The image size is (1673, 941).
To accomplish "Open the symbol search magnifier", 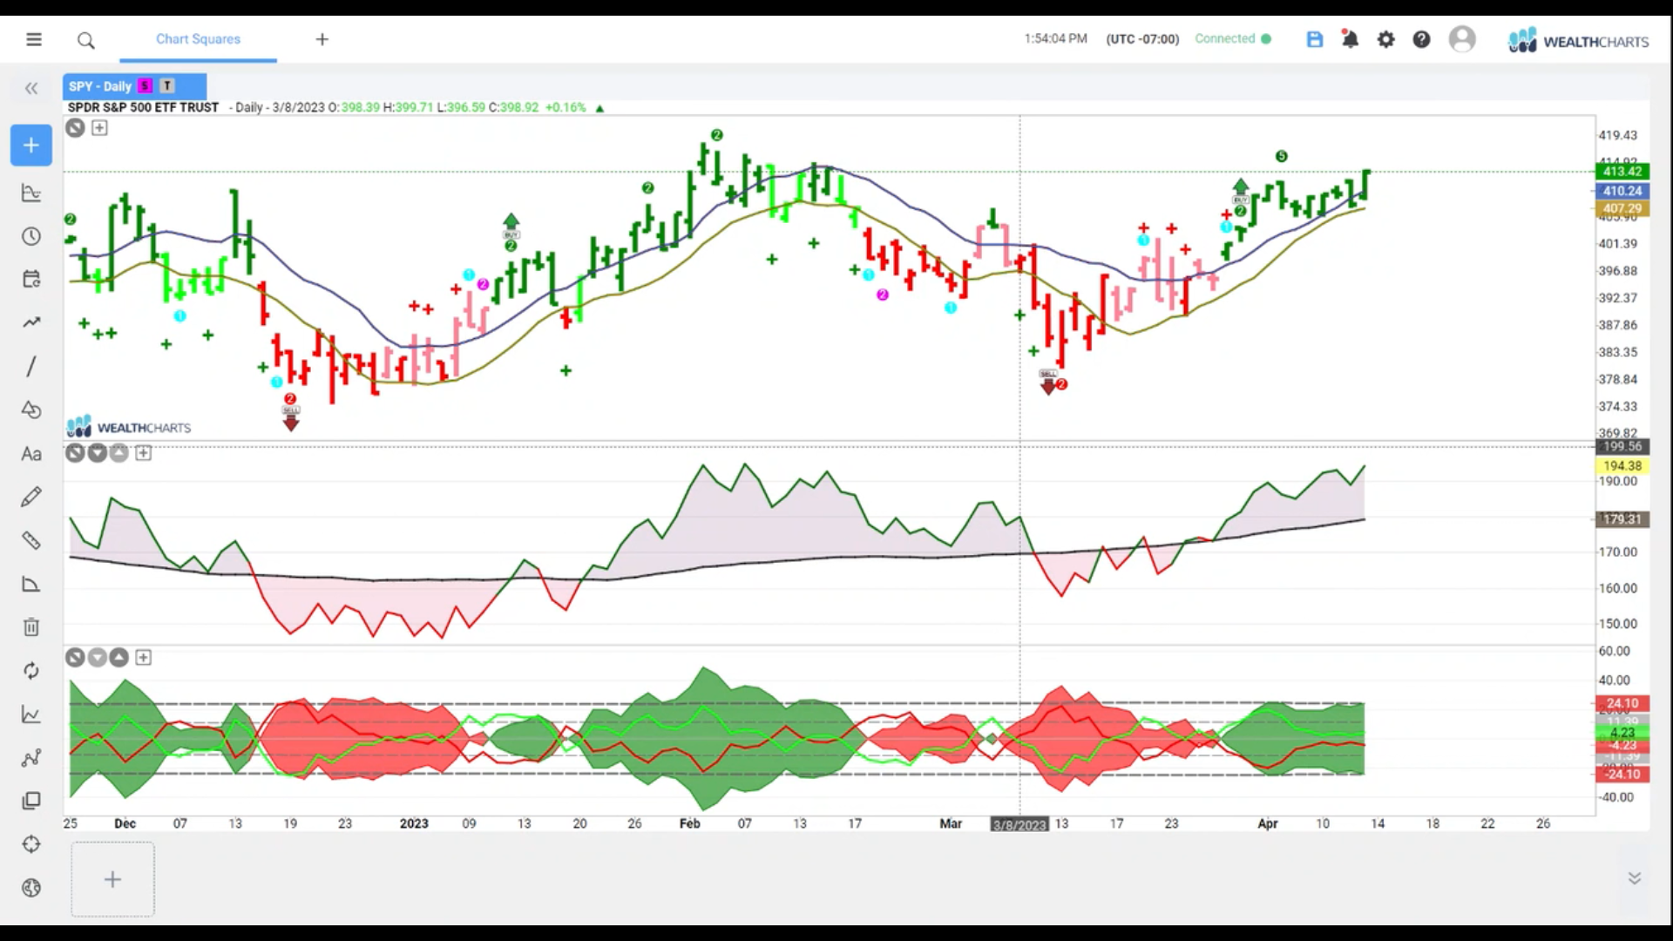I will coord(85,40).
